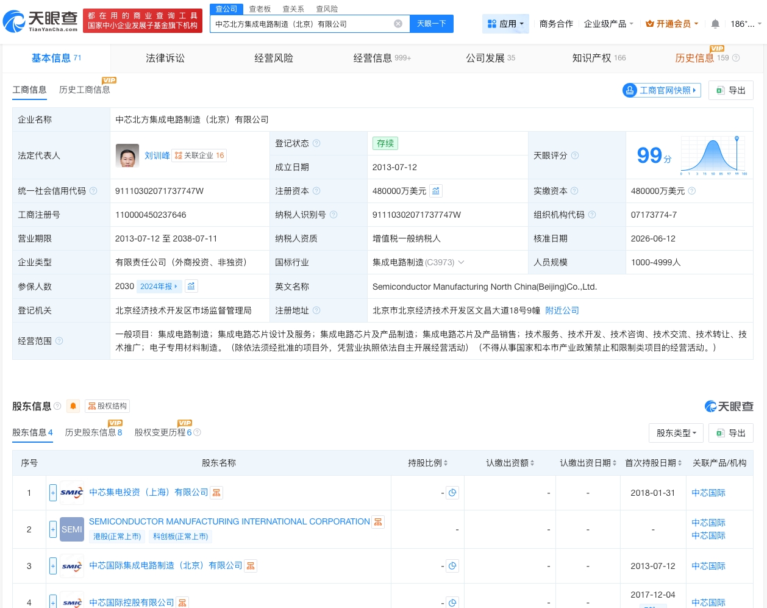Expand row 3 shareholder plus button

(53, 566)
